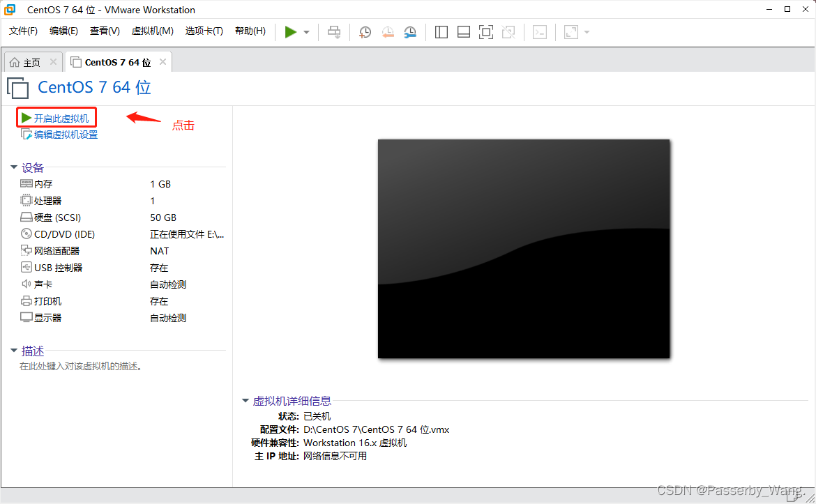Close the 主页 tab

[x=53, y=62]
